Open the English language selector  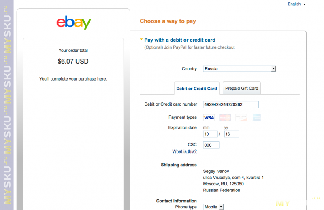pos(296,4)
